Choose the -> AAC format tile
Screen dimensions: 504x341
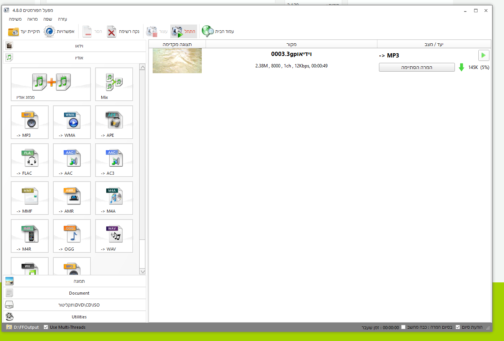72,160
